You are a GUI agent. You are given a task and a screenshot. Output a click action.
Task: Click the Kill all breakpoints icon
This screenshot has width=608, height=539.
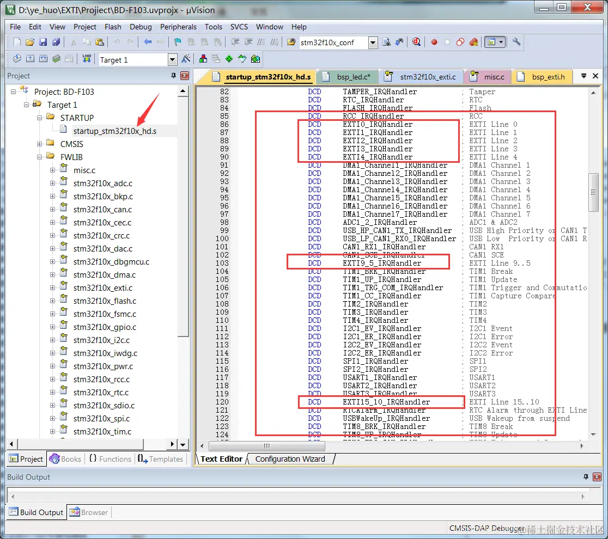point(473,42)
